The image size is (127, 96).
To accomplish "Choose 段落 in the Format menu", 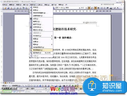I will pos(41,10).
